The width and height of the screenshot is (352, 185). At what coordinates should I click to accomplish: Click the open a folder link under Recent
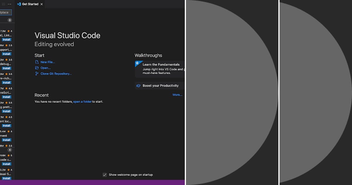coord(82,101)
